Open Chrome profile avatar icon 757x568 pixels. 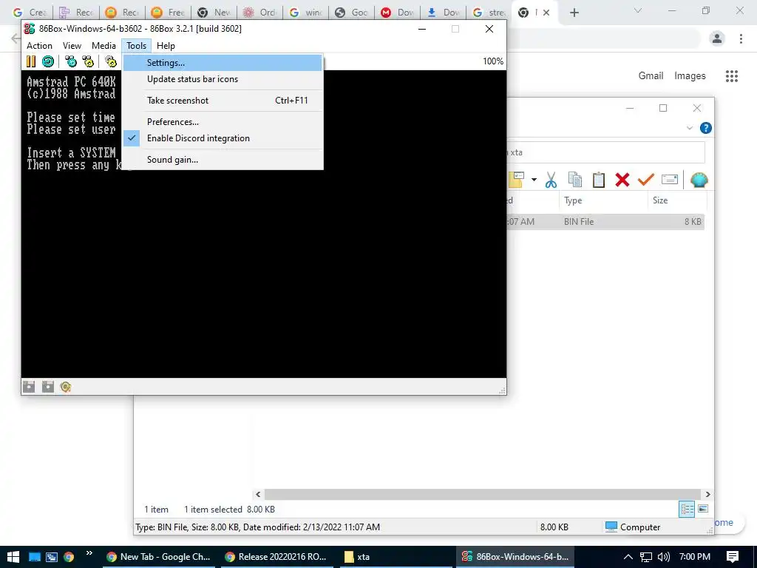(x=717, y=38)
